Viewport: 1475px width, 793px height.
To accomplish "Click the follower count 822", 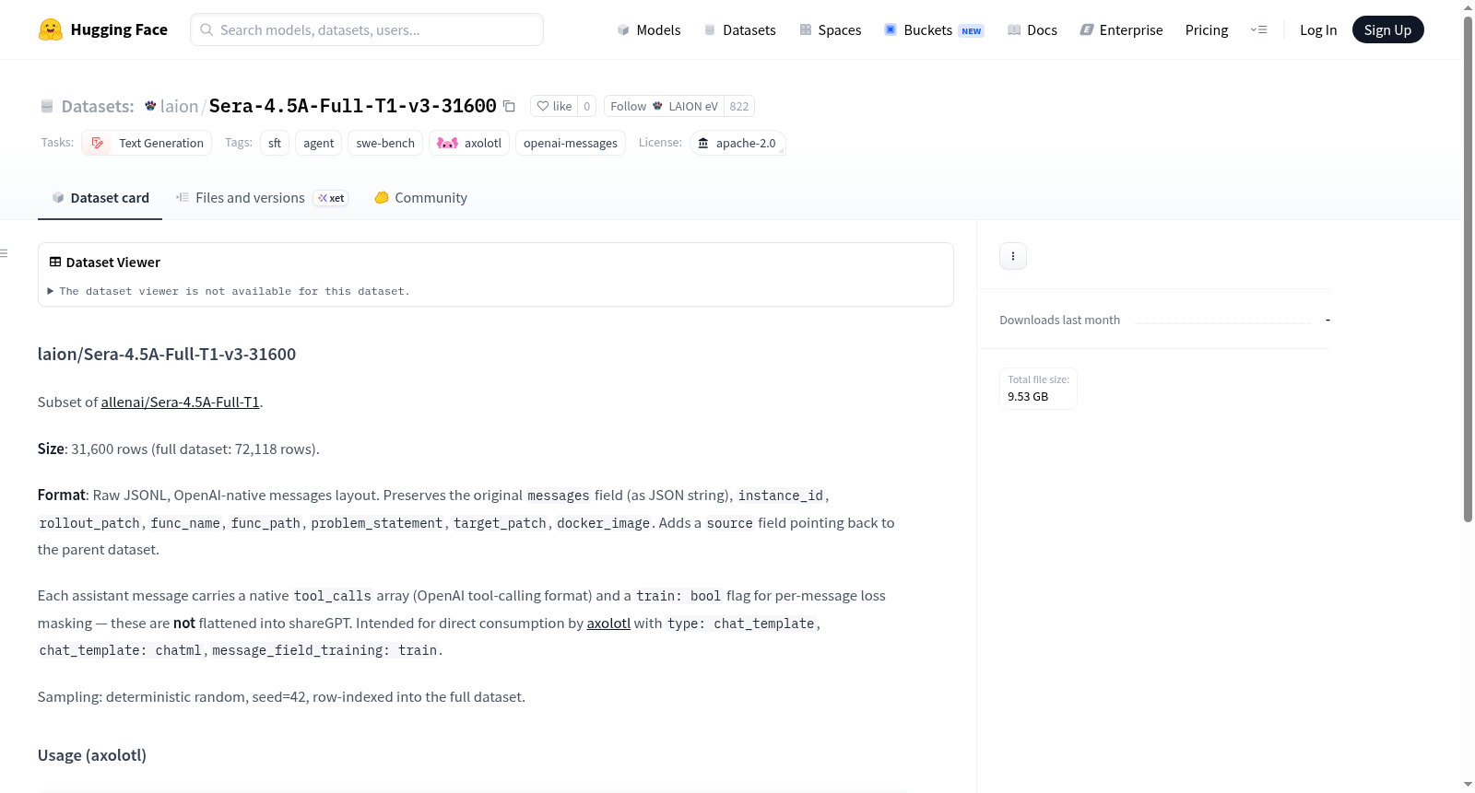I will 739,106.
